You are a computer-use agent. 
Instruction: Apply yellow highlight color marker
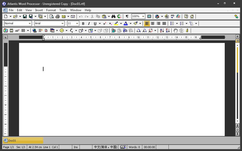[x=116, y=23]
